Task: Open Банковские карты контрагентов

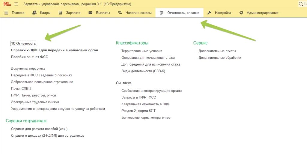Action: tap(146, 118)
